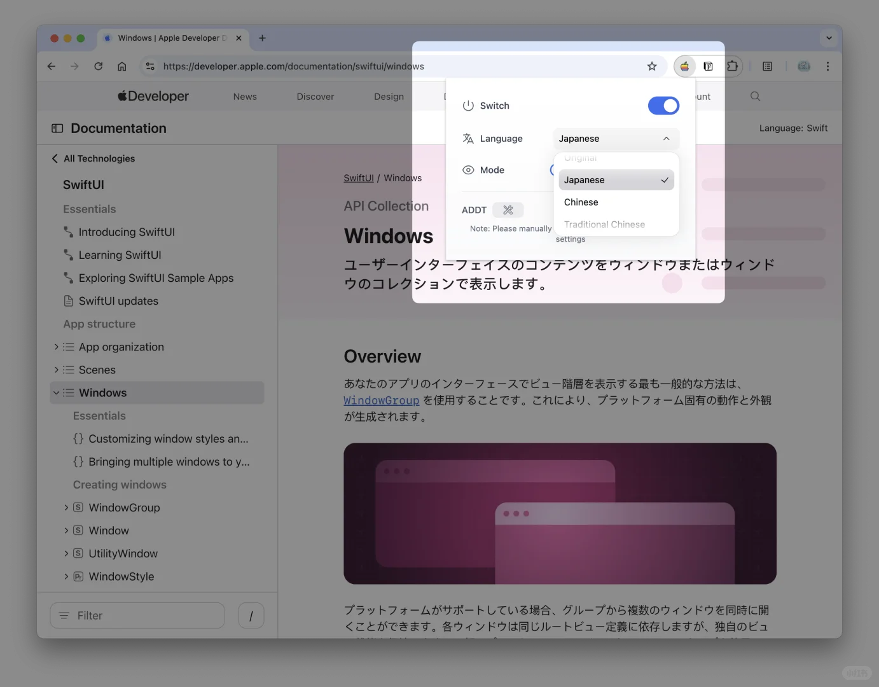The height and width of the screenshot is (687, 879).
Task: Click the browser back arrow
Action: pyautogui.click(x=52, y=66)
